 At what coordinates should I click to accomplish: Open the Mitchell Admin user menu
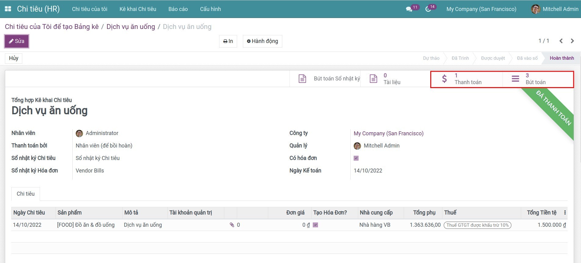[554, 9]
